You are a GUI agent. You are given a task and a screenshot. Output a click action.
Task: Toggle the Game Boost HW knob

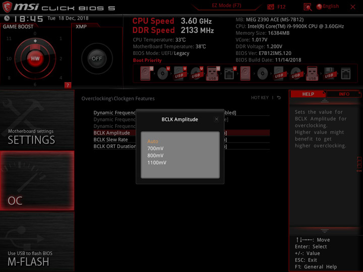click(x=35, y=58)
